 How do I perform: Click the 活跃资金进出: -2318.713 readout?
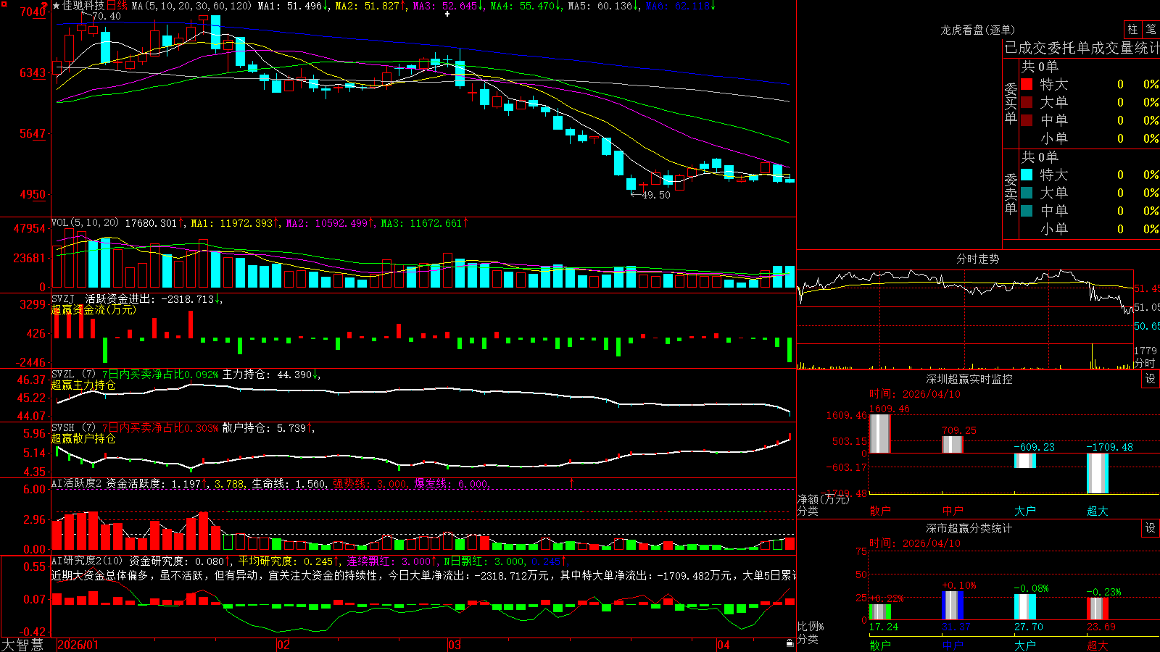pos(150,298)
